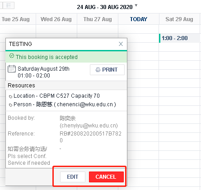The width and height of the screenshot is (201, 190).
Task: Jump to the TODAY column header
Action: [139, 19]
